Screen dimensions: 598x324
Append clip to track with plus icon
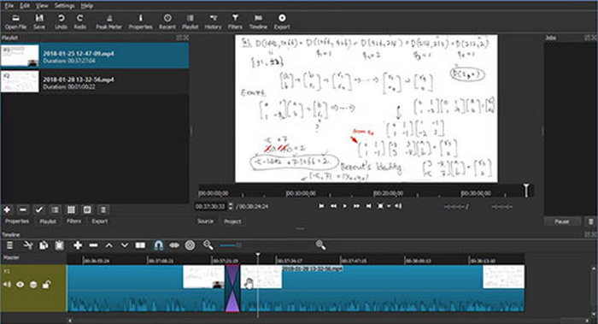tap(78, 245)
